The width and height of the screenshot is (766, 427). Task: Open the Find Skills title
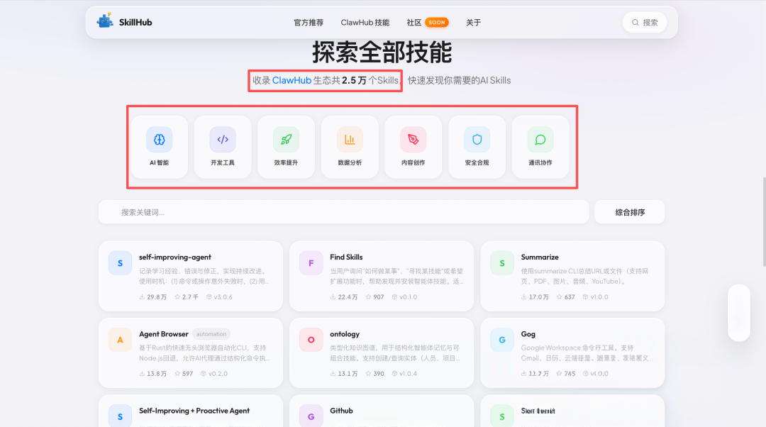click(x=346, y=257)
